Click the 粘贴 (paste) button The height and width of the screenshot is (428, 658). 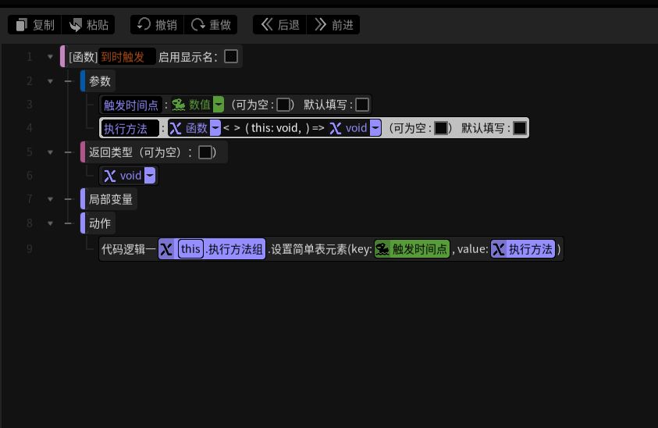pyautogui.click(x=88, y=25)
